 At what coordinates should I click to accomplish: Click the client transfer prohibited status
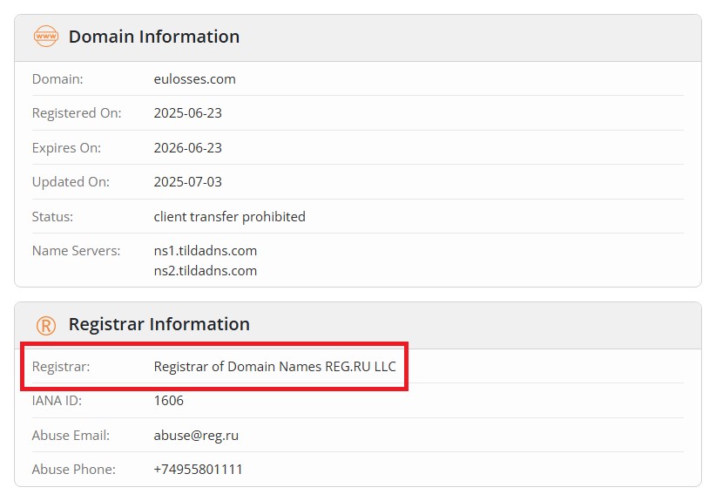pyautogui.click(x=229, y=216)
